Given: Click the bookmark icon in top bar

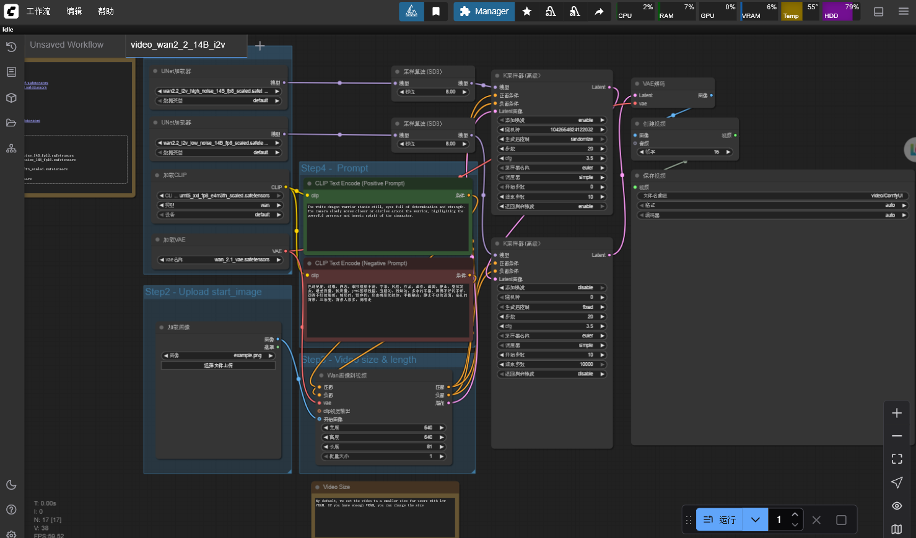Looking at the screenshot, I should tap(436, 11).
